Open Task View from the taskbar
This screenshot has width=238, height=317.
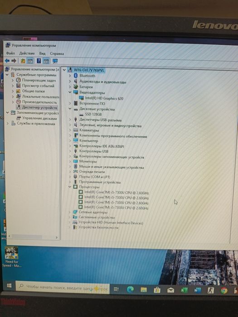[116, 289]
